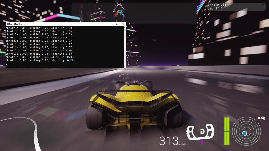The width and height of the screenshot is (269, 151).
Task: Maximize the console window
Action: pos(116,24)
